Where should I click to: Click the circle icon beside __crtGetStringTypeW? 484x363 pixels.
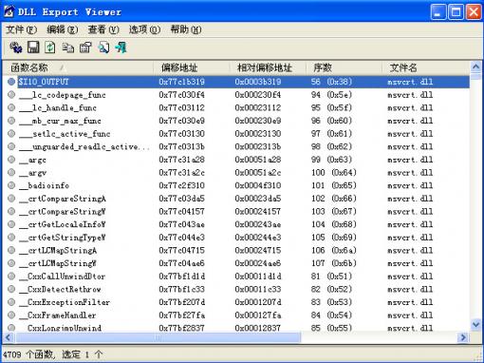pyautogui.click(x=11, y=238)
